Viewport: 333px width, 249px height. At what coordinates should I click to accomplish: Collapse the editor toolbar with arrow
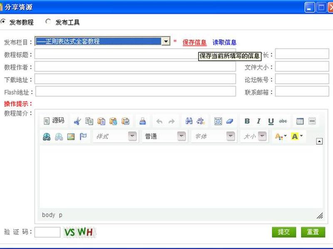pyautogui.click(x=319, y=141)
